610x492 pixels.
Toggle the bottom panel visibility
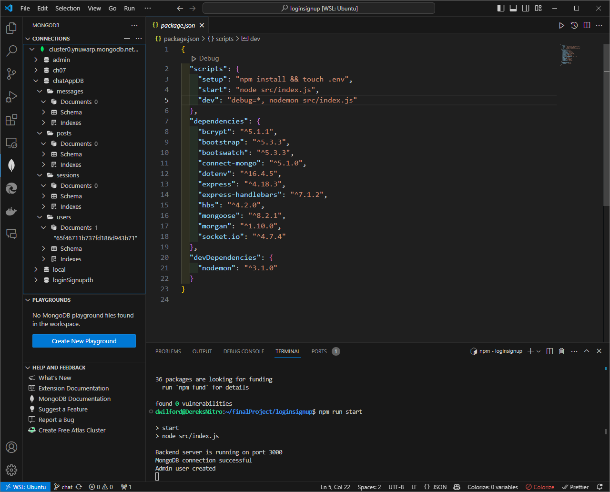(x=513, y=8)
